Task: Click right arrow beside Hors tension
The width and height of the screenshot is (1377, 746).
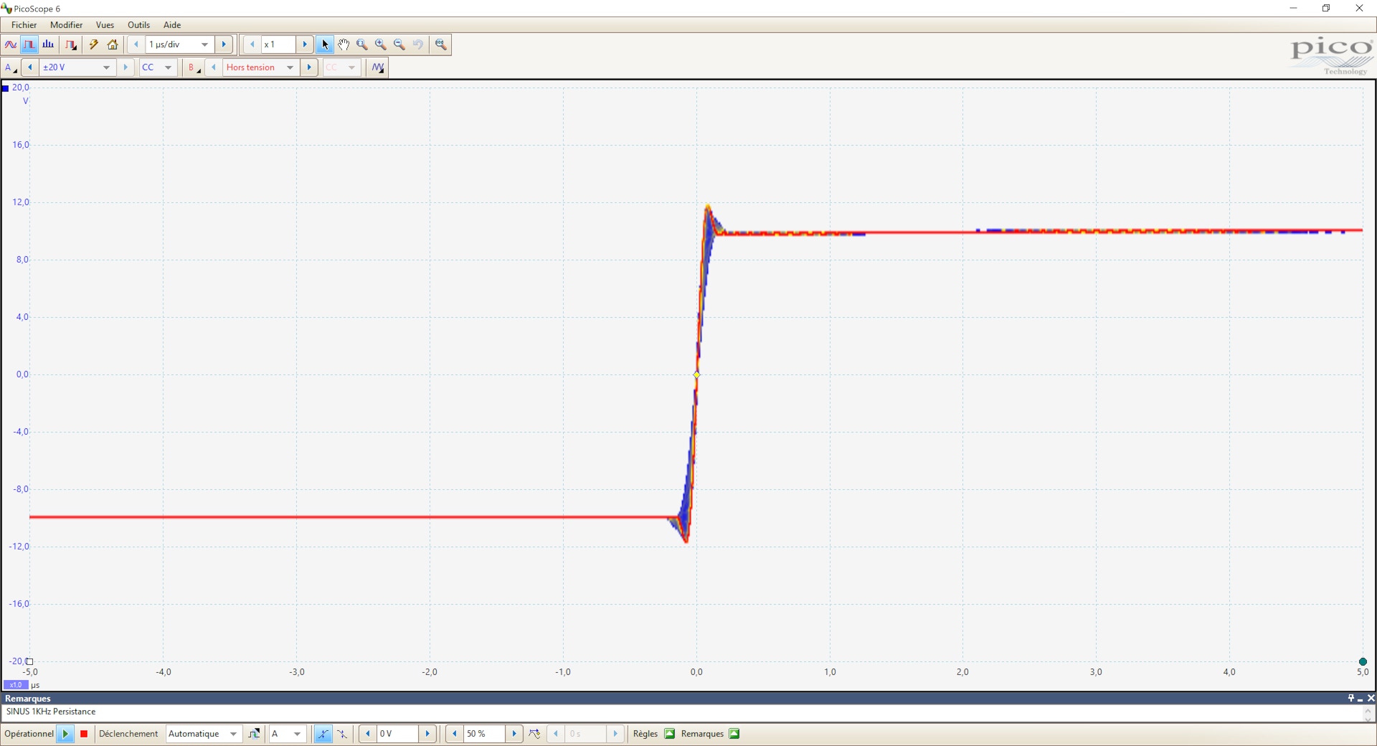Action: pos(309,67)
